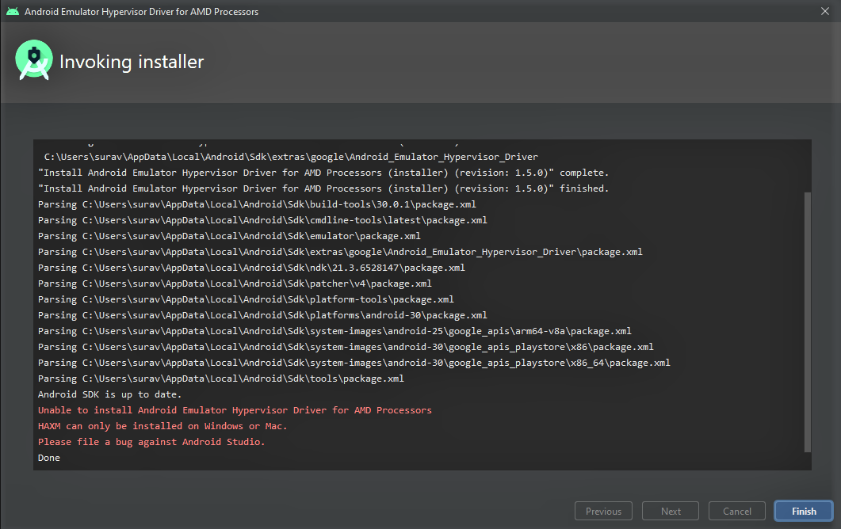The height and width of the screenshot is (529, 841).
Task: Click the Next button
Action: point(671,511)
